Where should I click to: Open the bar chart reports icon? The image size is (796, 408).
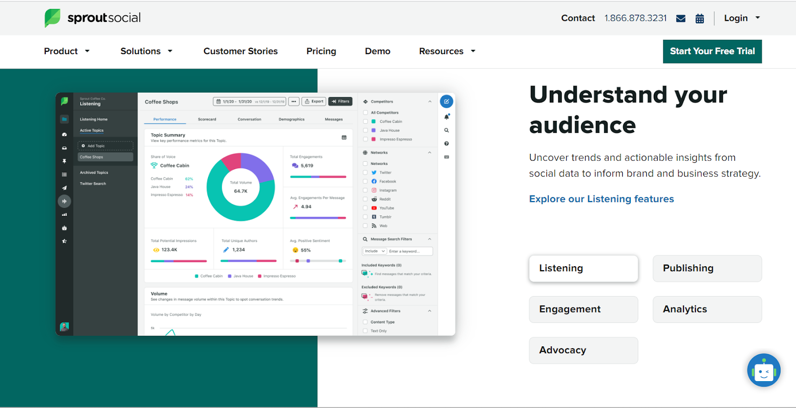[x=64, y=214]
